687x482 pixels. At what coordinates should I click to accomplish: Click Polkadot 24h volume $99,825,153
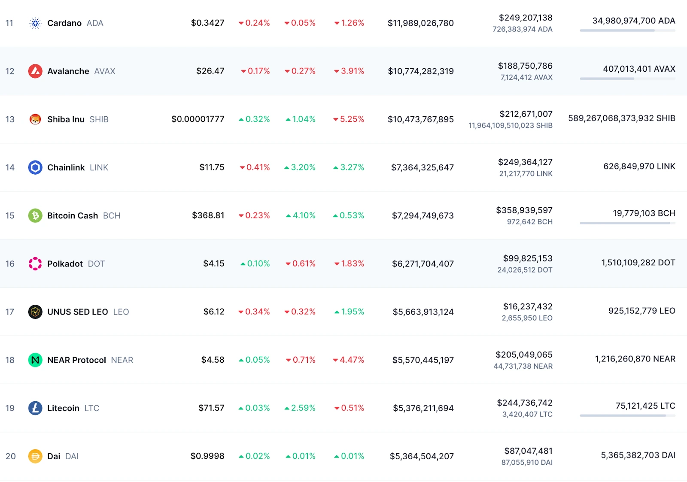(528, 258)
